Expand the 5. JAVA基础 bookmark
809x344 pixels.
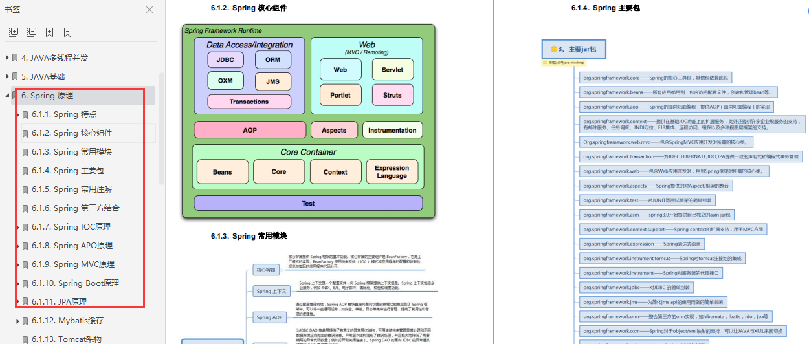click(7, 76)
